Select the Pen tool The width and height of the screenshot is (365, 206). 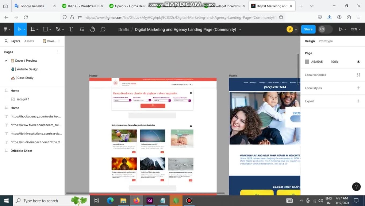click(58, 29)
